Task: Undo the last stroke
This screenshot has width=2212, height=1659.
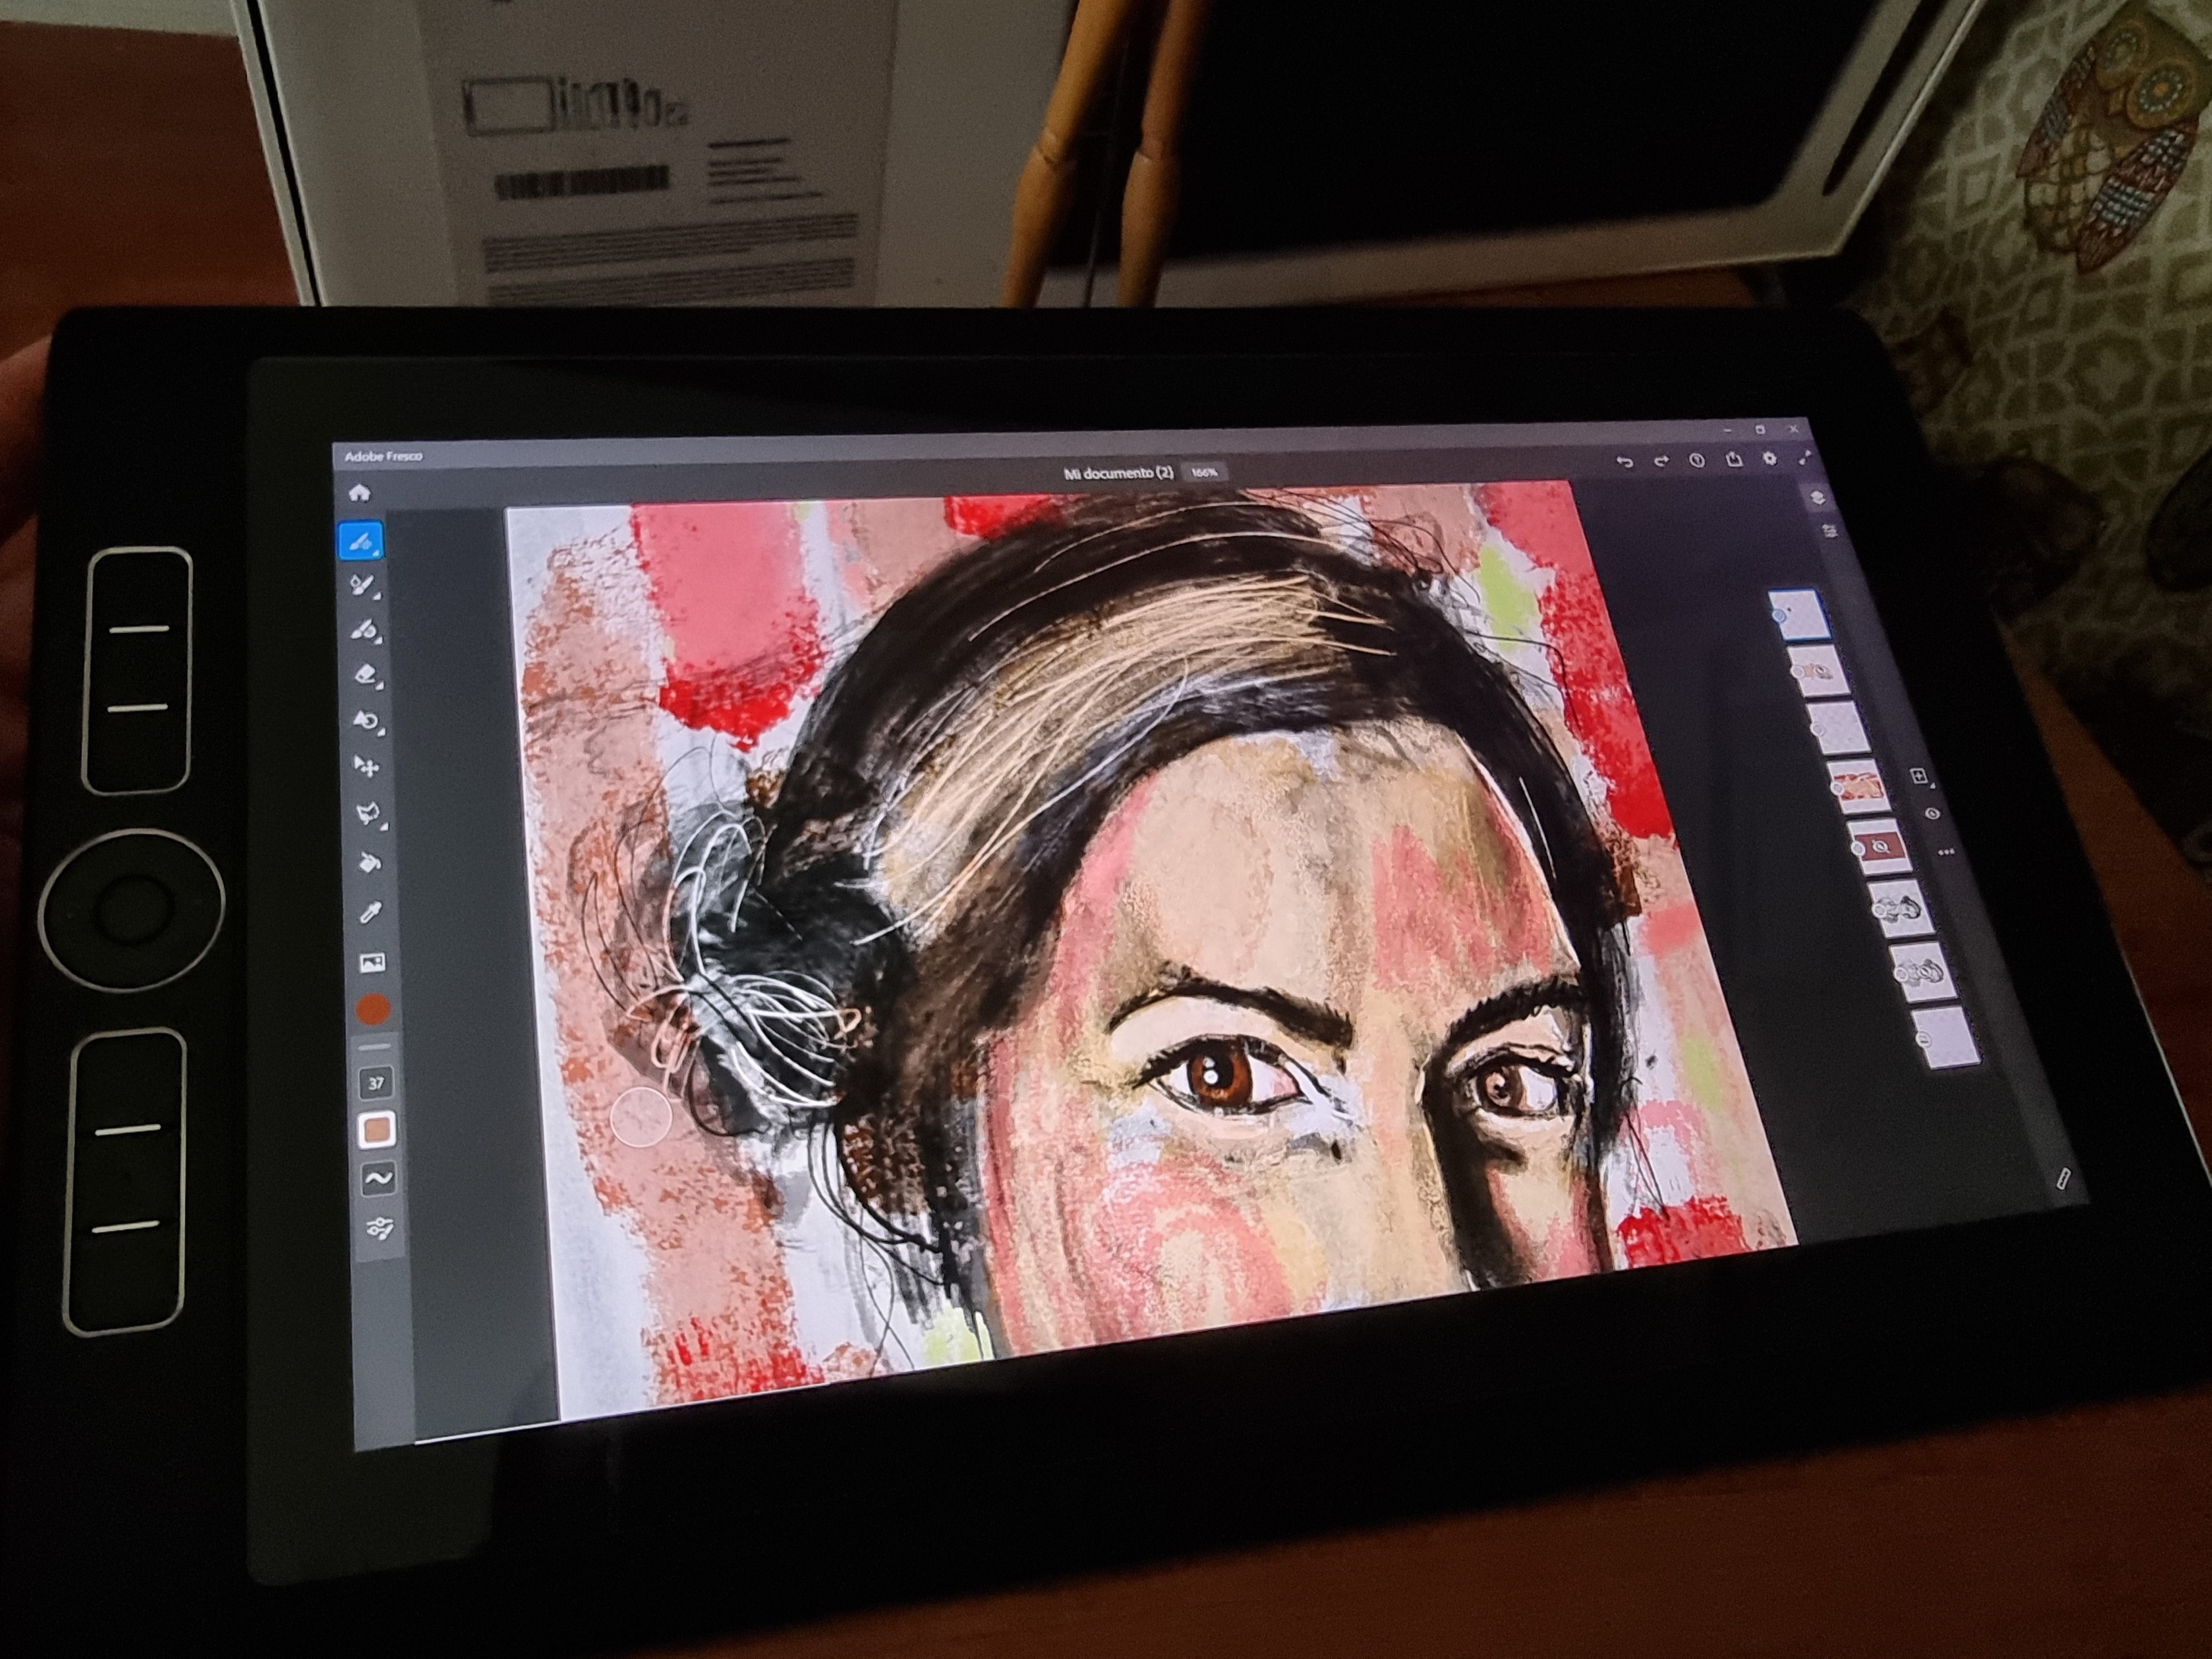Action: click(1625, 461)
